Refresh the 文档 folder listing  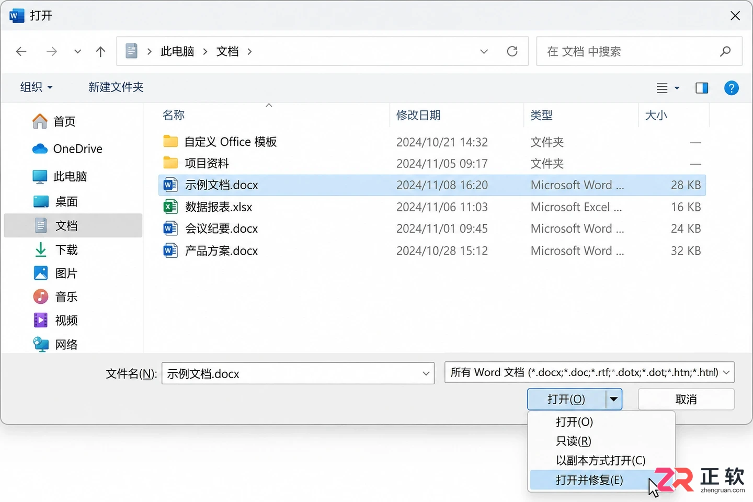coord(512,51)
